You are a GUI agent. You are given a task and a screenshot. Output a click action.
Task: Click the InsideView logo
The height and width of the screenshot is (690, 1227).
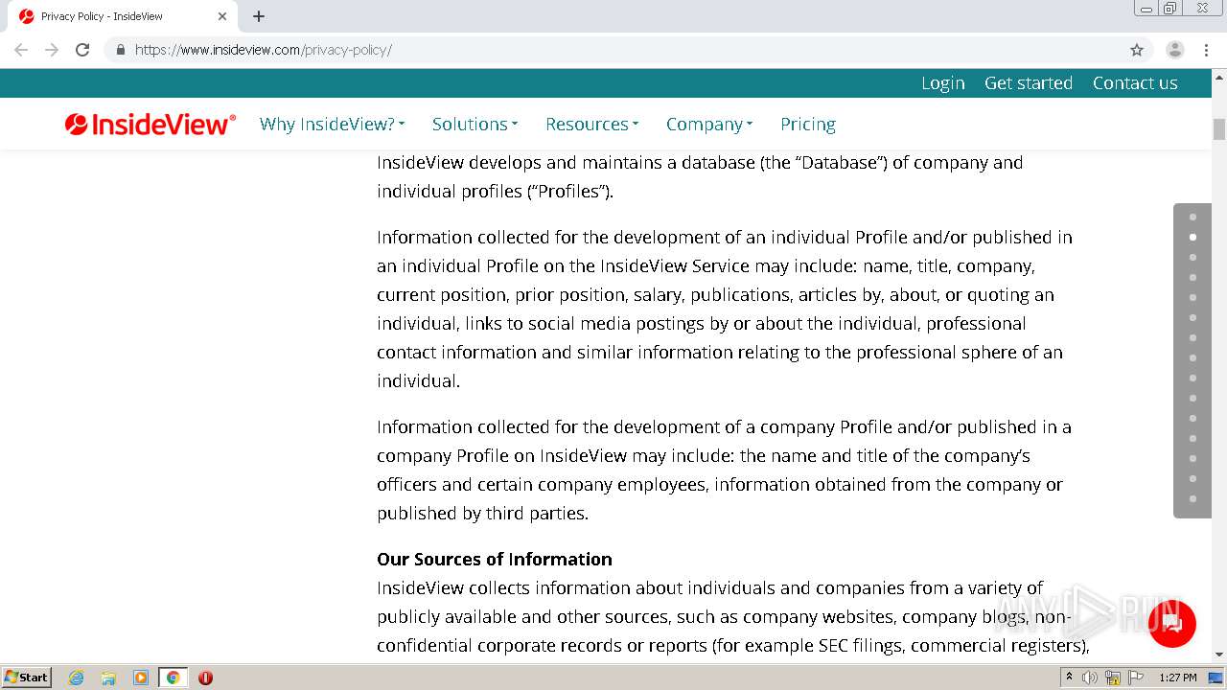pos(150,124)
